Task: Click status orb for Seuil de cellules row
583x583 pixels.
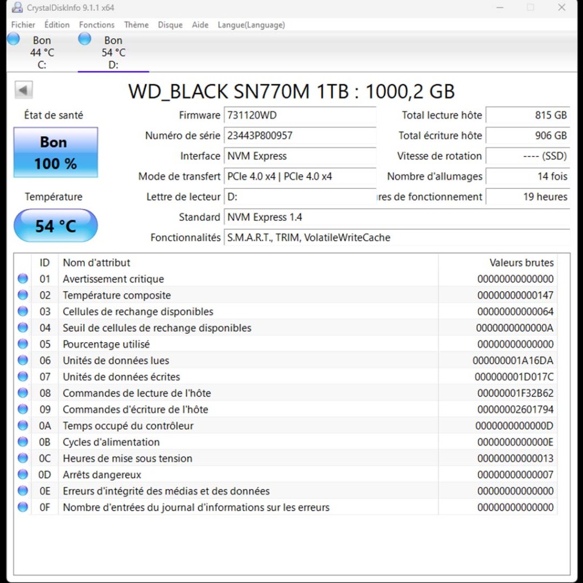Action: tap(23, 327)
